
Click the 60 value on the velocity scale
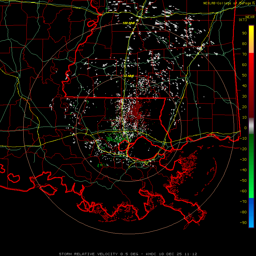tap(244, 65)
